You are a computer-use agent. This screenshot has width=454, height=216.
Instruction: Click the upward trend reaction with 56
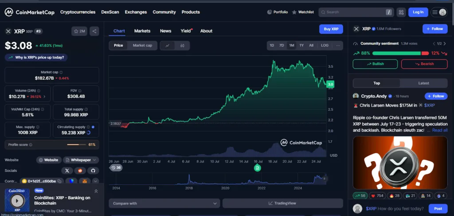(x=360, y=196)
